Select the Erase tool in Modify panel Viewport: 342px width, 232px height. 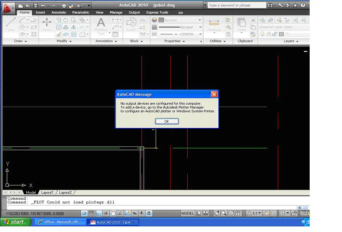point(59,34)
